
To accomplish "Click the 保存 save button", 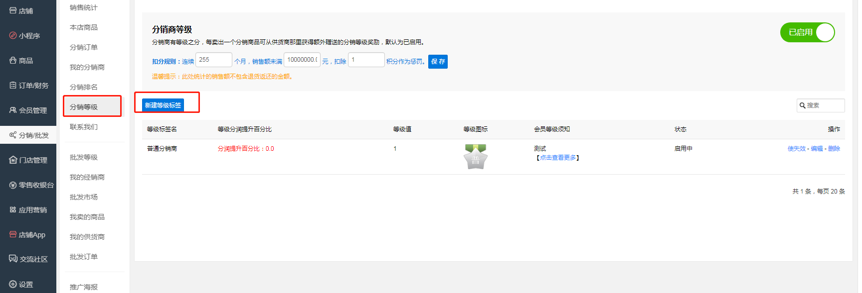I will [x=438, y=62].
